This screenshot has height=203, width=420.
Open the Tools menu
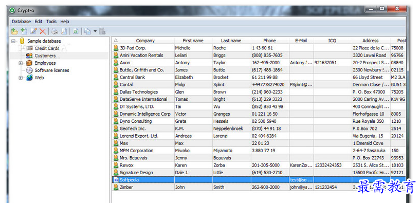point(51,22)
